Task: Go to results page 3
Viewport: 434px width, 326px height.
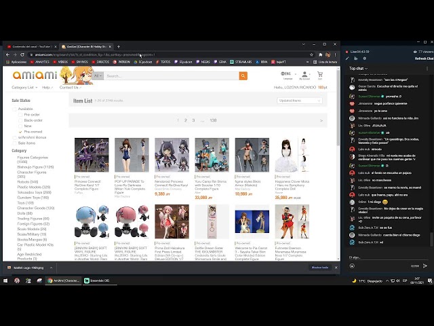Action: [x=193, y=120]
